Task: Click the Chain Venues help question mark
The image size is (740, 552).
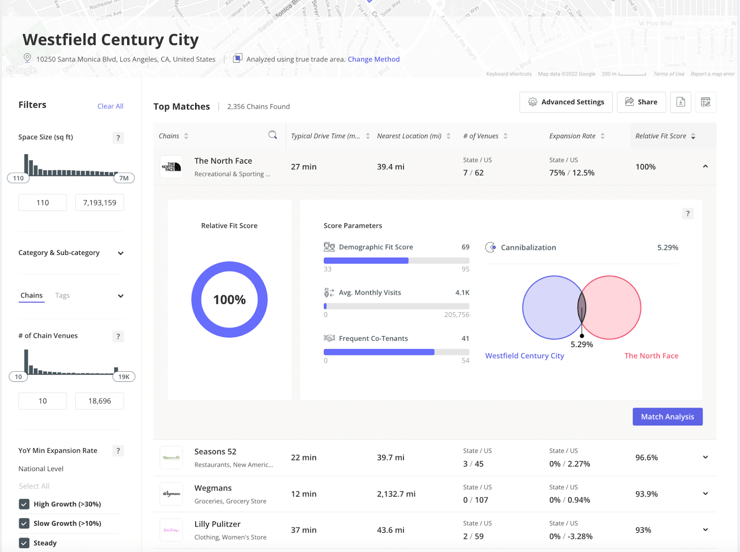Action: coord(118,337)
